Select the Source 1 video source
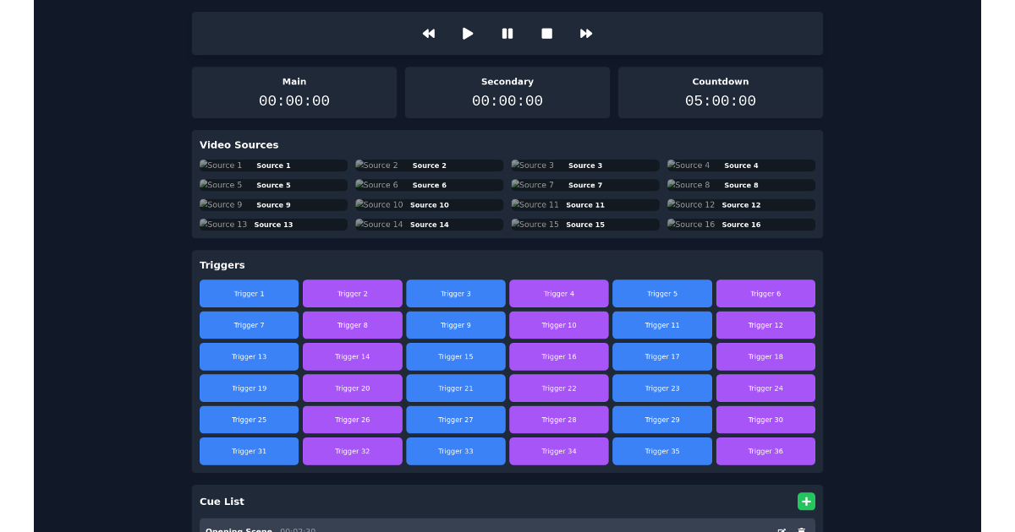The width and height of the screenshot is (1015, 532). pos(272,165)
